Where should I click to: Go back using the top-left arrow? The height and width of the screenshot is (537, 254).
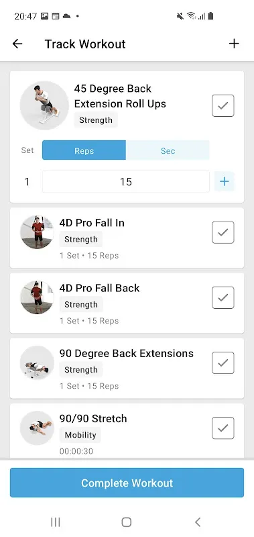pos(17,44)
